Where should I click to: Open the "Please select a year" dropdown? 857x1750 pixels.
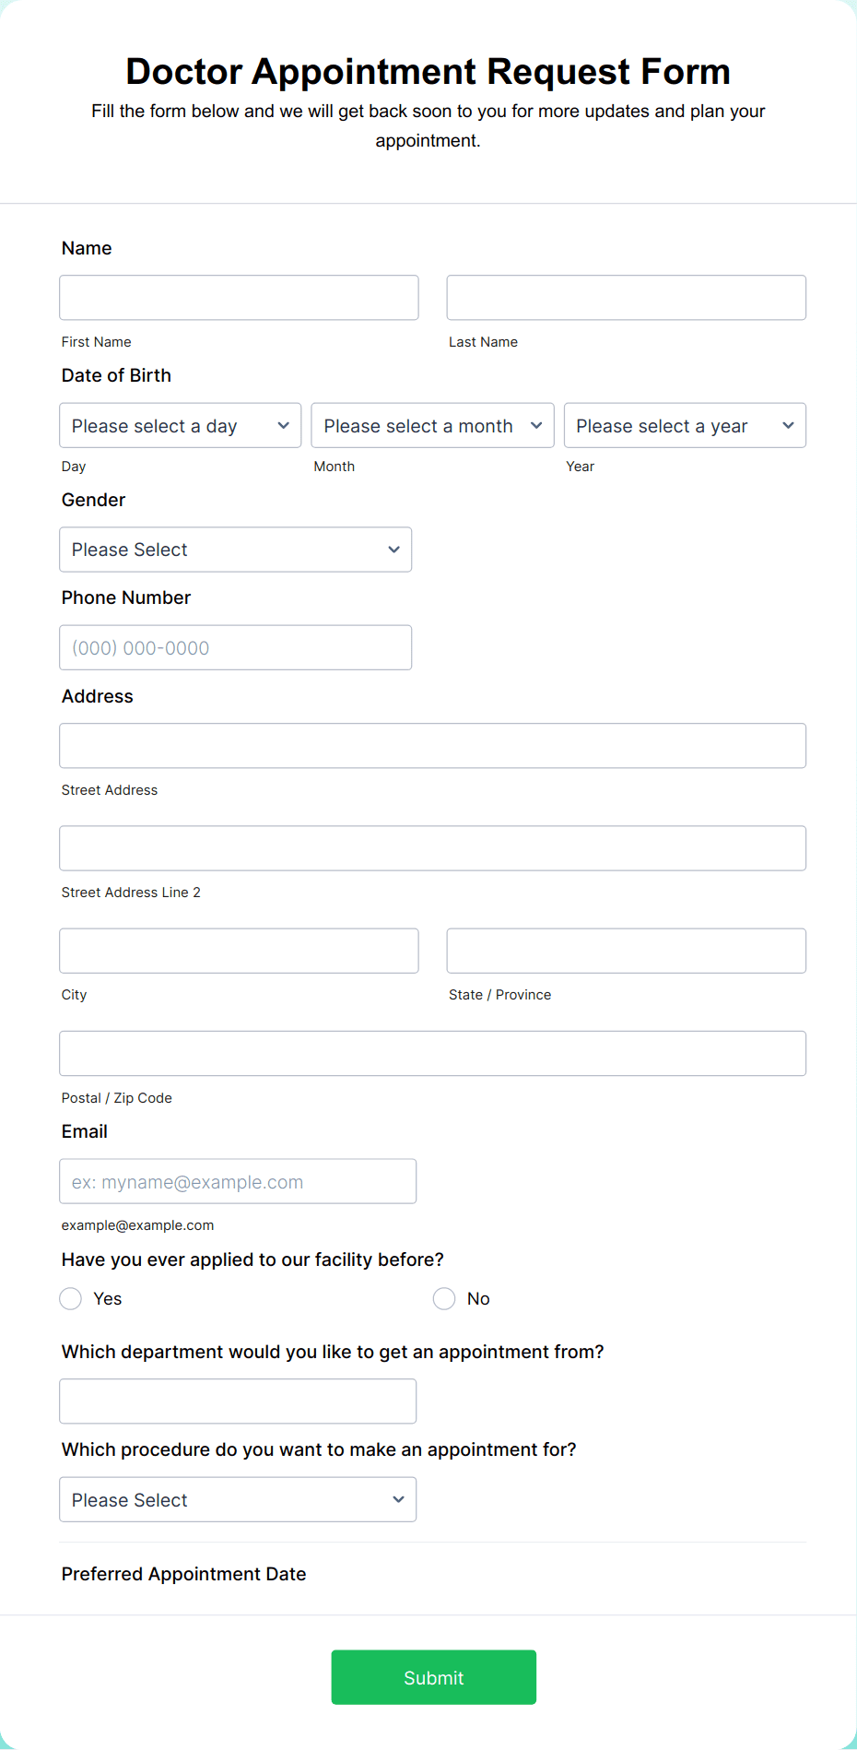685,425
